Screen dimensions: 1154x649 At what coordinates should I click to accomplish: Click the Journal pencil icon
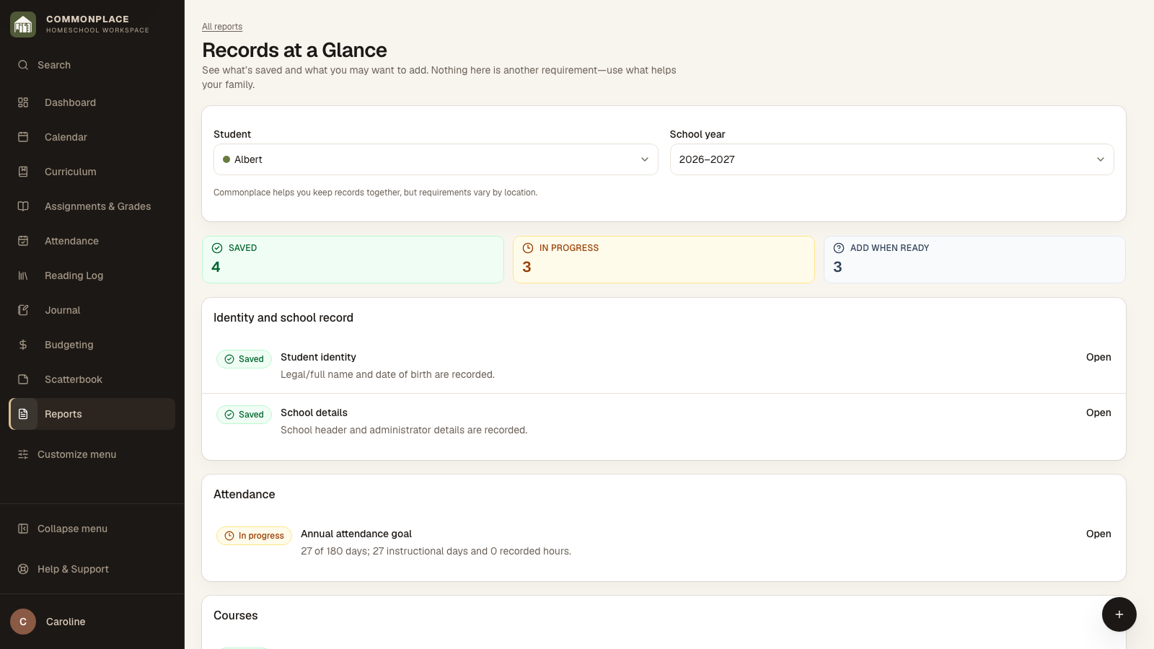23,310
